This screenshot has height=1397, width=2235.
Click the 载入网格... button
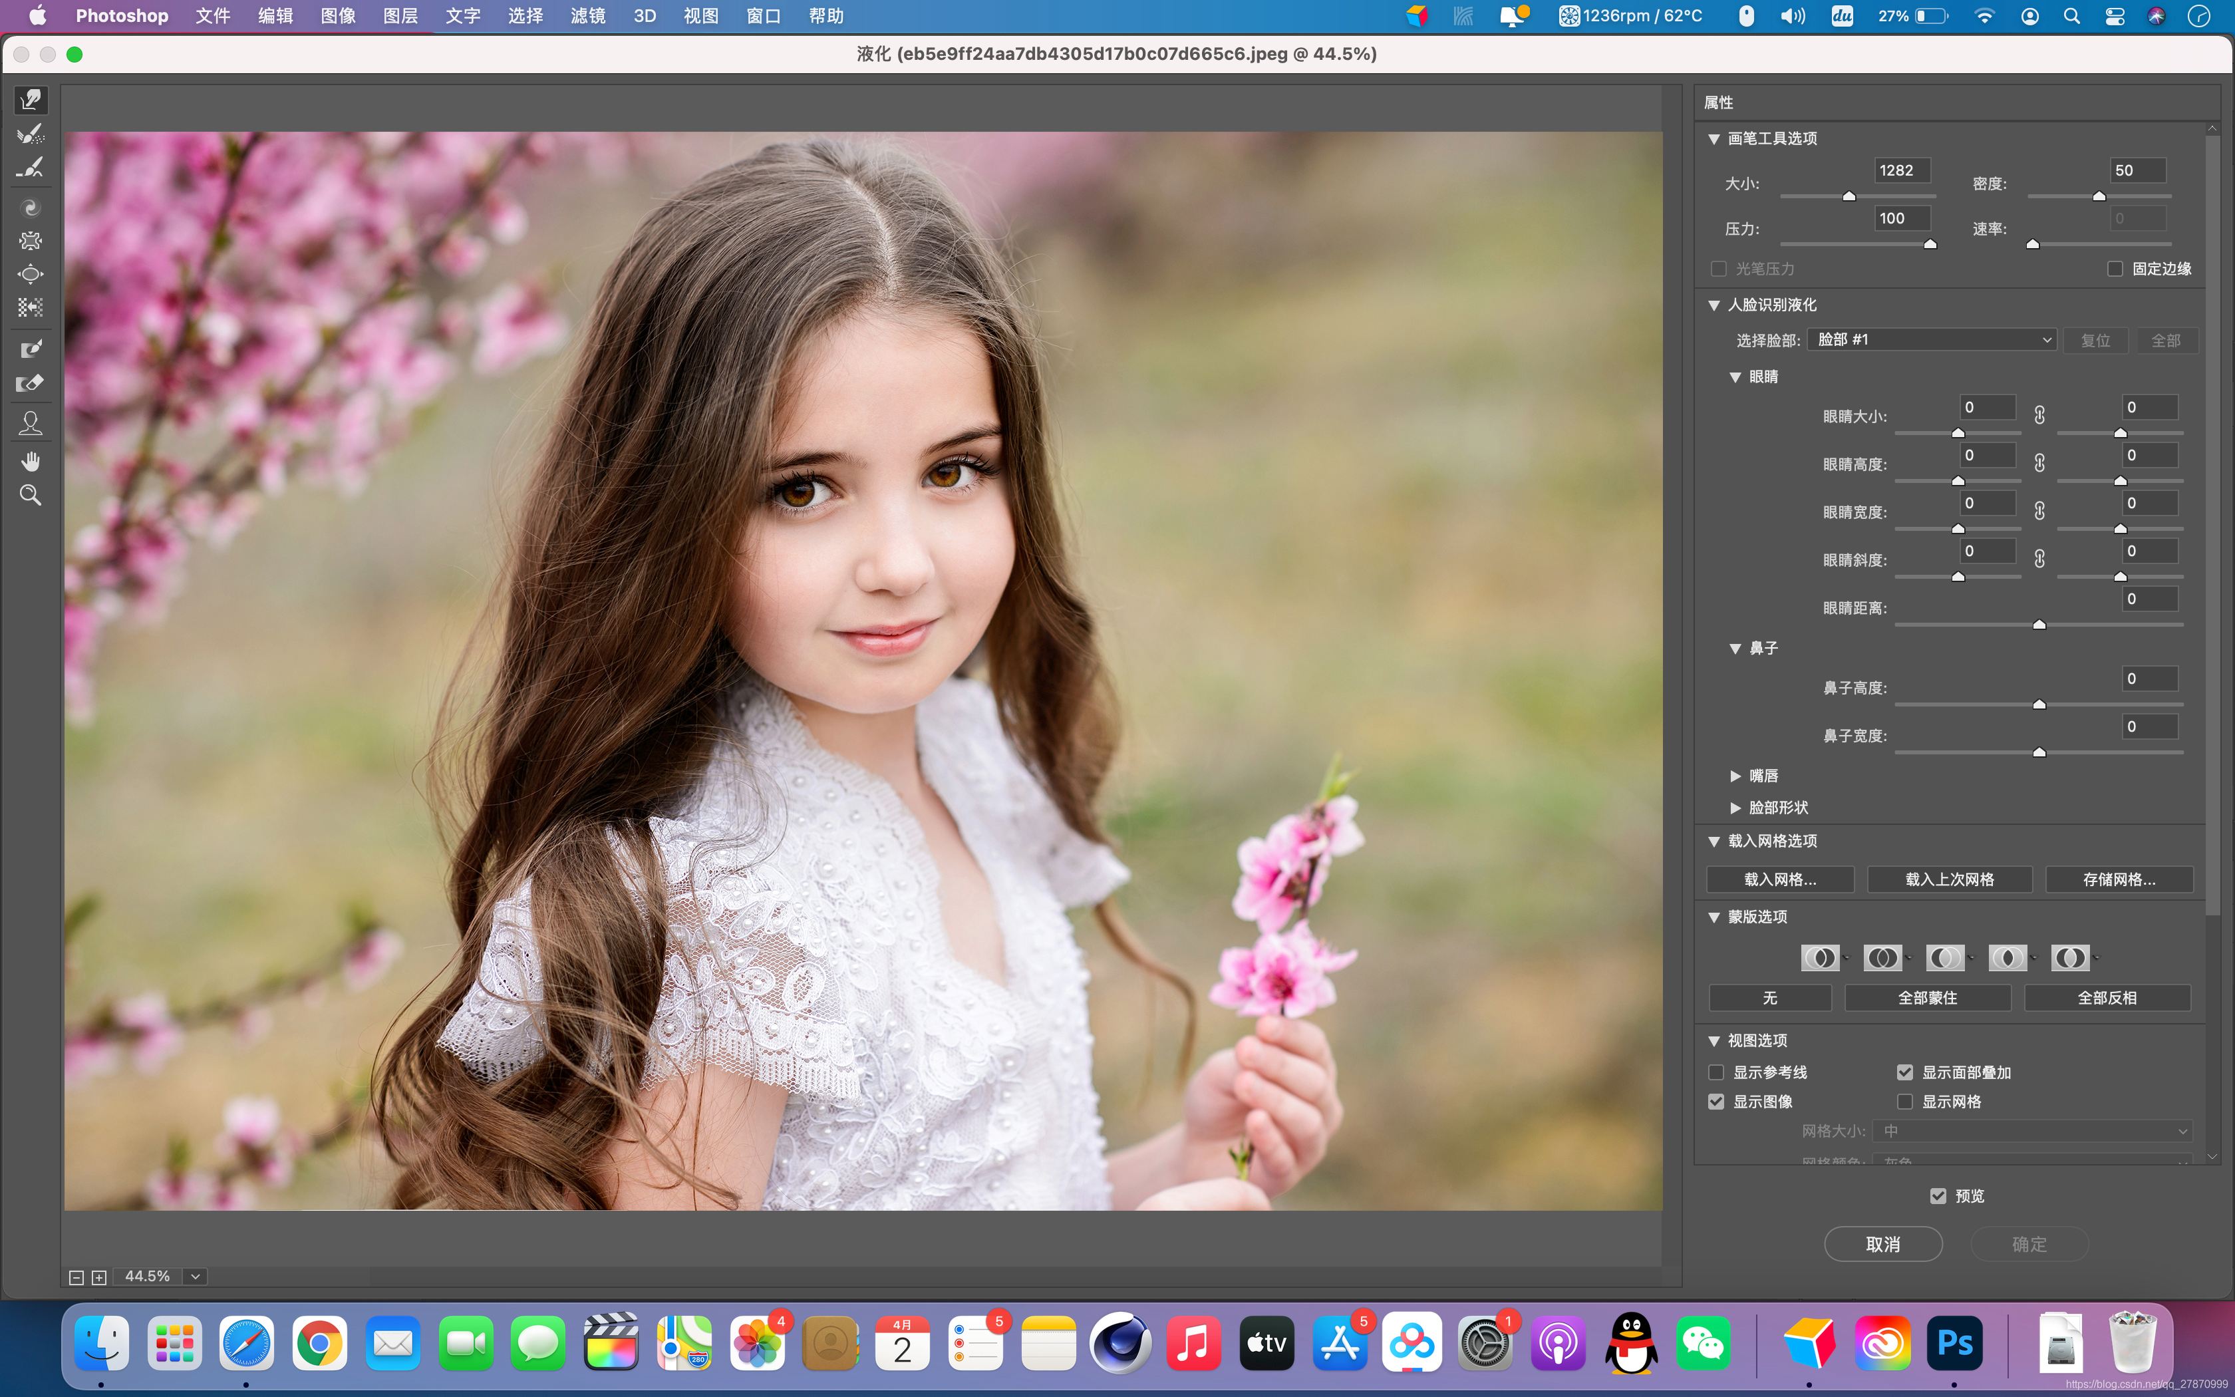(x=1780, y=879)
